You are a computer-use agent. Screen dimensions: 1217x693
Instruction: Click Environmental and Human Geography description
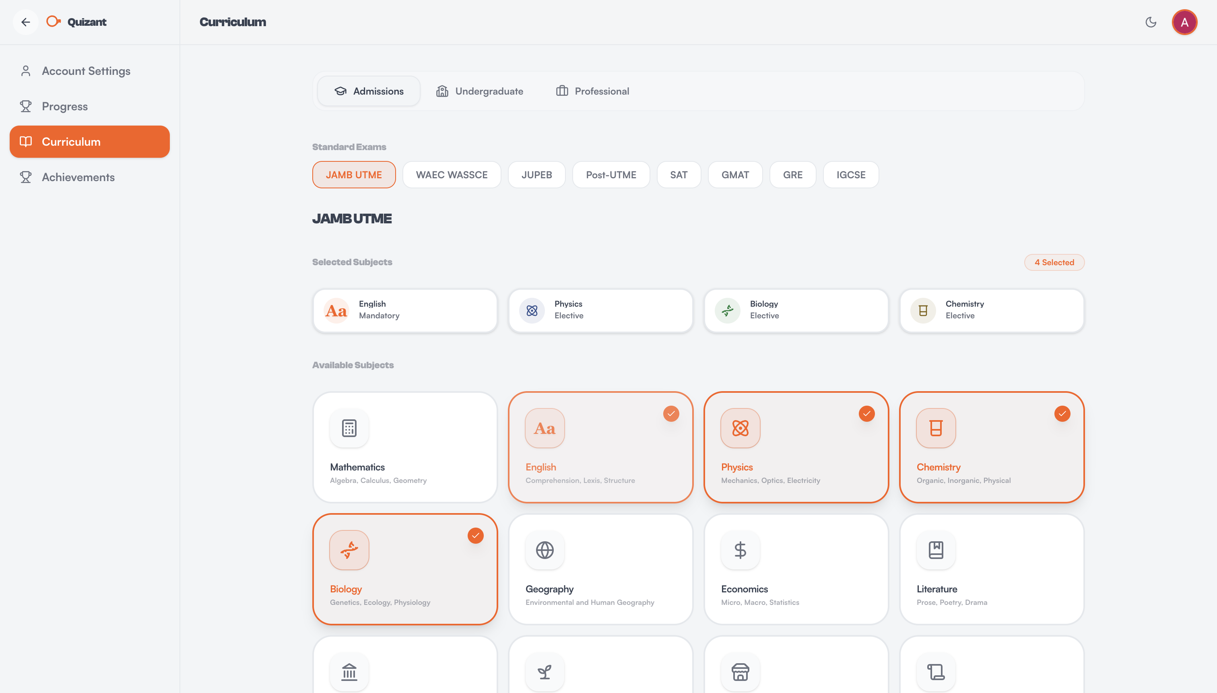[590, 602]
